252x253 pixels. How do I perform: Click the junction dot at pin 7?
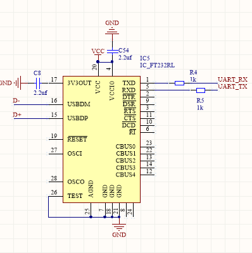[105, 217]
